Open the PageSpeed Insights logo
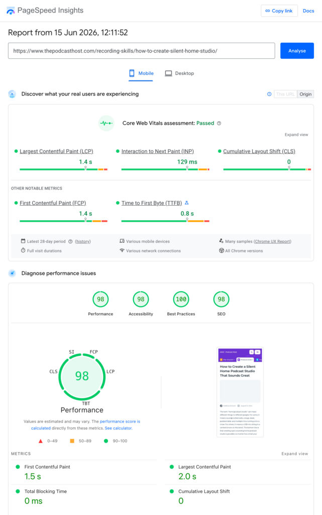Image resolution: width=322 pixels, height=515 pixels. click(45, 11)
